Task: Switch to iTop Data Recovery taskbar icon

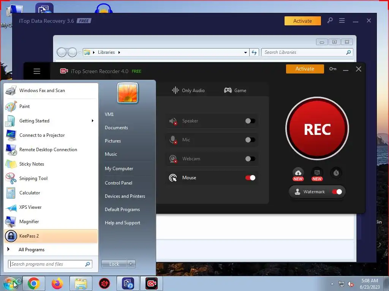Action: [128, 283]
